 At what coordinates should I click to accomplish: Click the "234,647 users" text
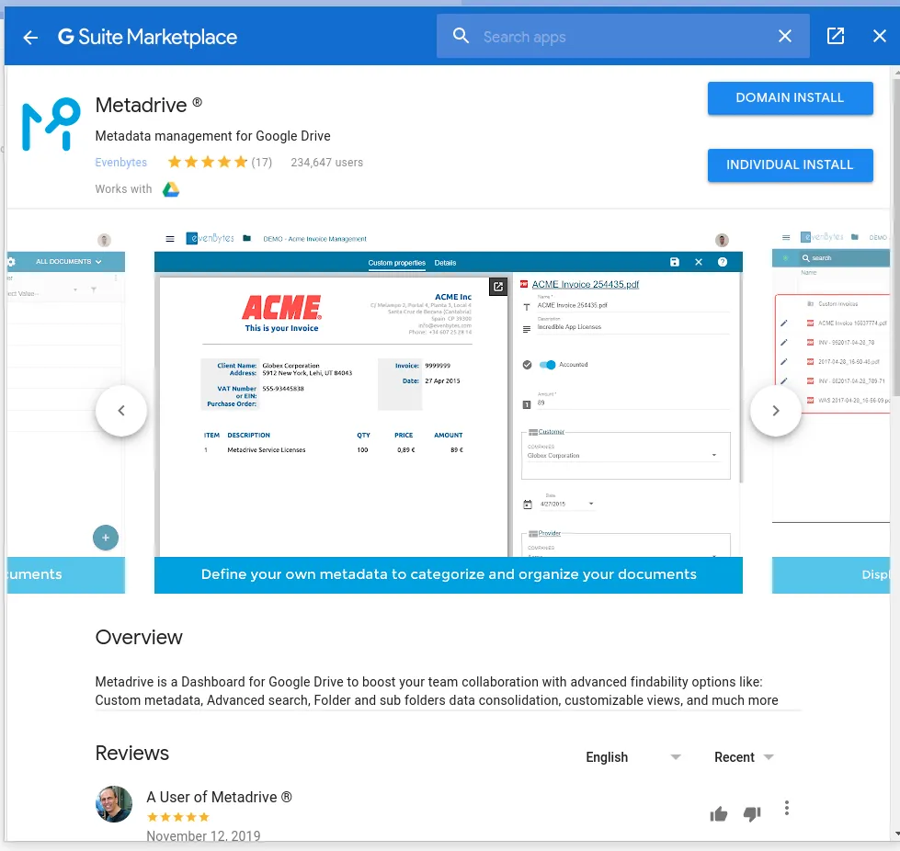click(326, 163)
